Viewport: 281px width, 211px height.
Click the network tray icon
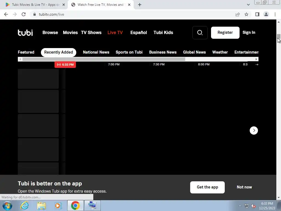(247, 206)
